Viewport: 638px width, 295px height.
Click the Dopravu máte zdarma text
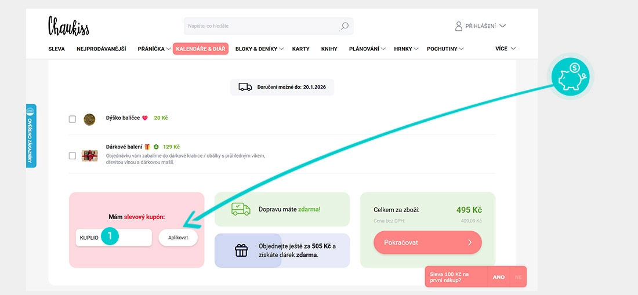point(289,209)
